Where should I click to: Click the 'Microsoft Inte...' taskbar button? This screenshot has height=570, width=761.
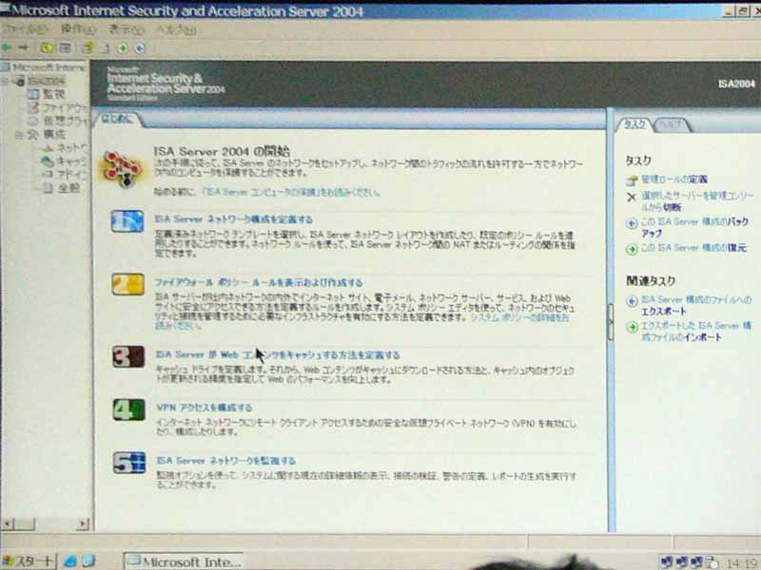(x=184, y=561)
